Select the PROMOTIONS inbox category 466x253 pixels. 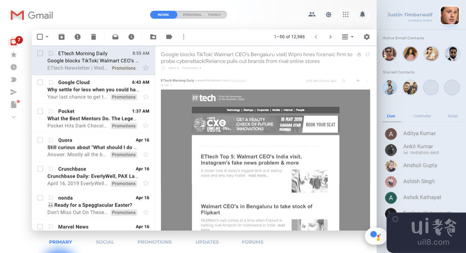pyautogui.click(x=154, y=242)
